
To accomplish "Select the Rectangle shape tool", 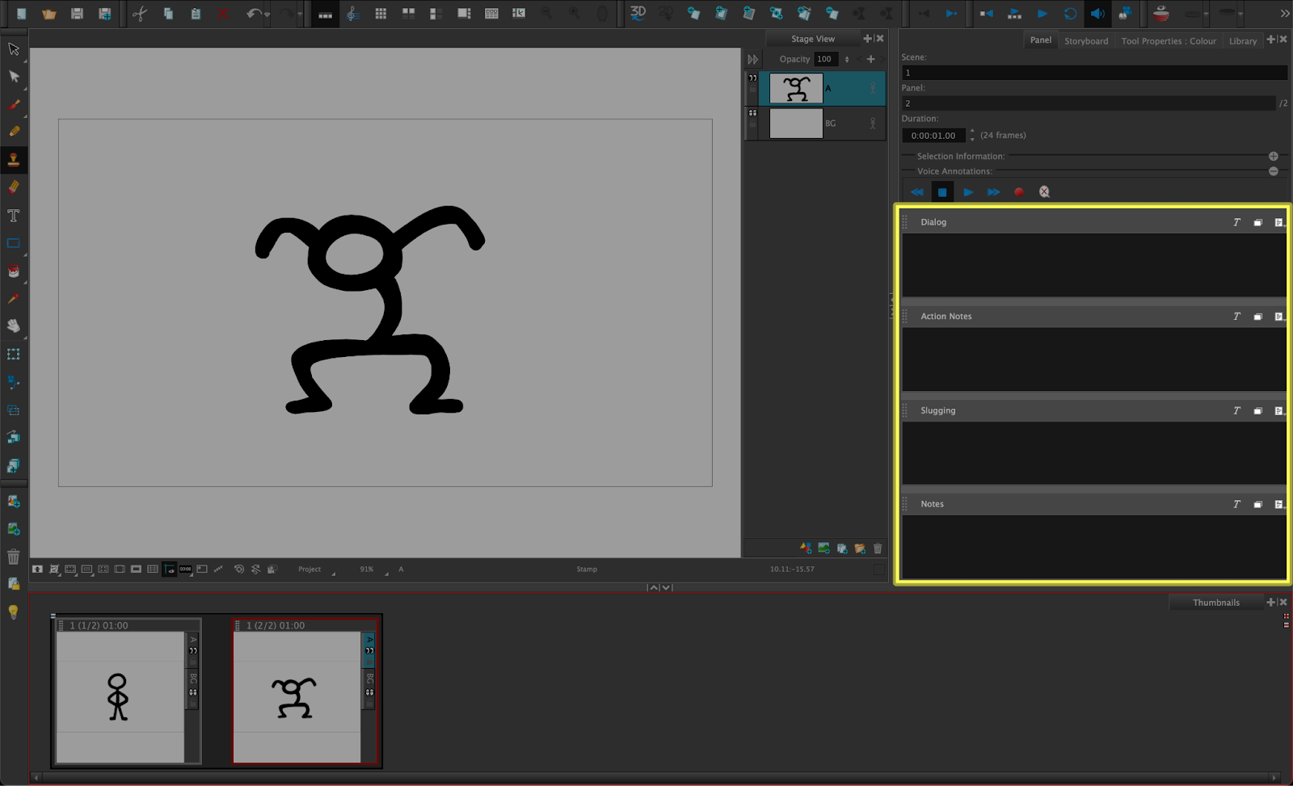I will (14, 243).
